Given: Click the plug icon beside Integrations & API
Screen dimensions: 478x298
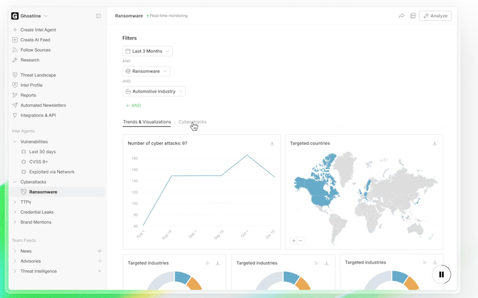Looking at the screenshot, I should pos(15,115).
